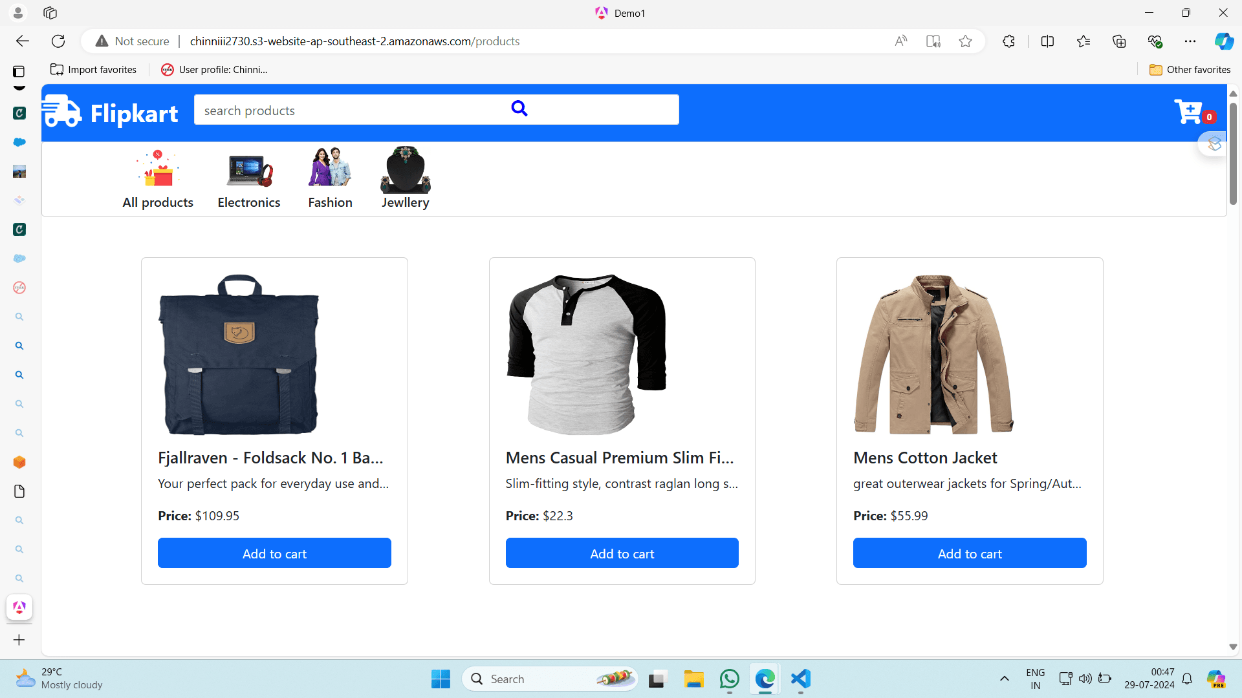Add page to favorites star
The image size is (1242, 698).
(965, 41)
